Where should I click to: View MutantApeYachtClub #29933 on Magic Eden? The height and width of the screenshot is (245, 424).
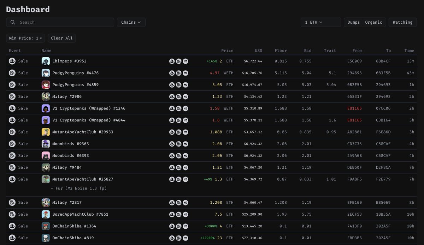click(x=185, y=132)
